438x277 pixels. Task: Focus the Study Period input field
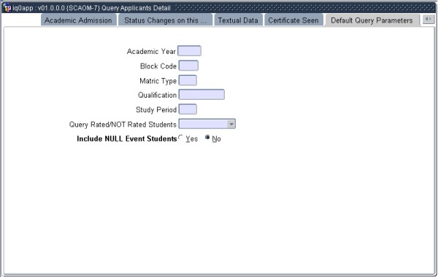[188, 109]
